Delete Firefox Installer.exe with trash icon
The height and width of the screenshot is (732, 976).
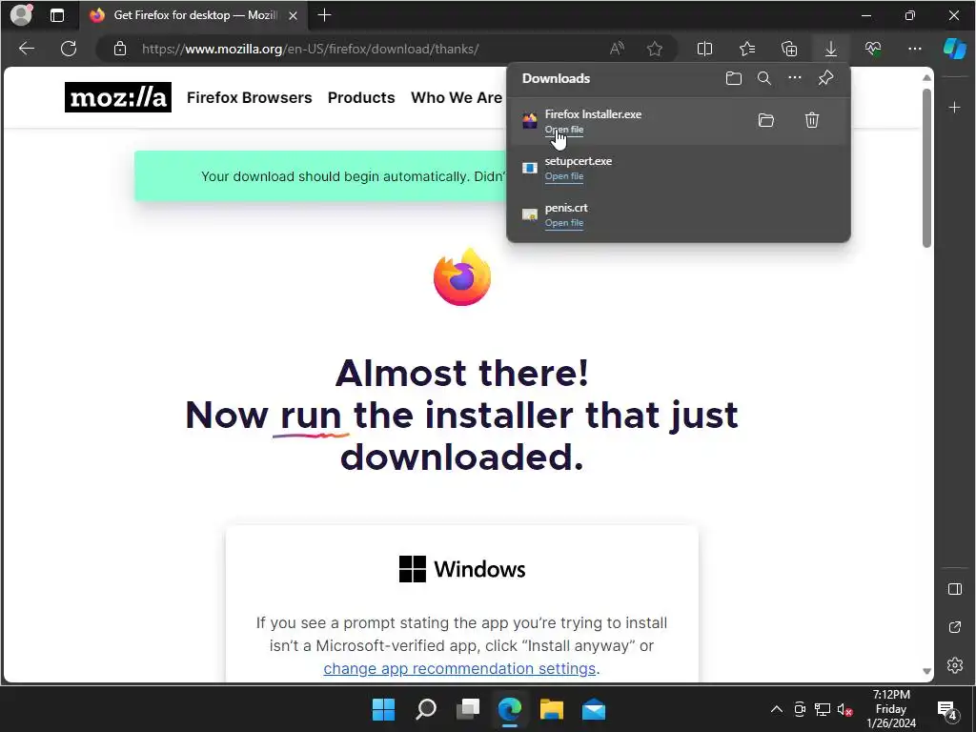[812, 120]
